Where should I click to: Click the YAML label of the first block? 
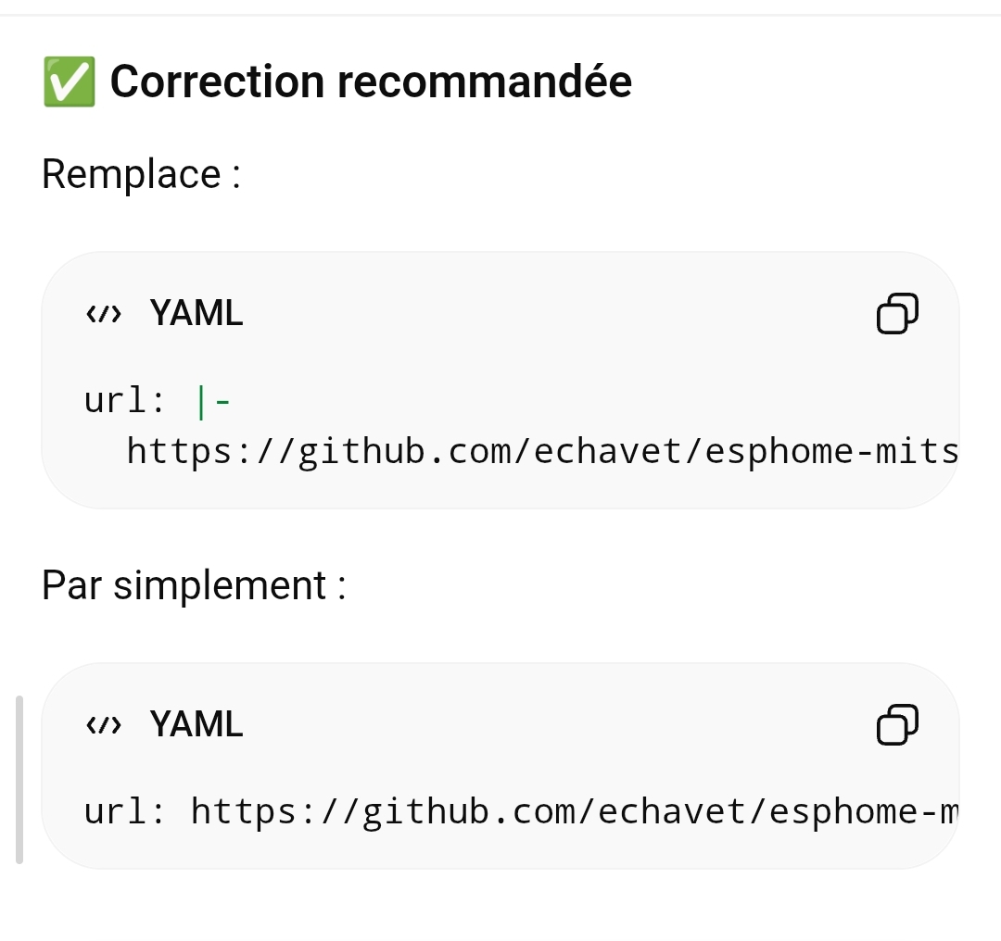196,315
